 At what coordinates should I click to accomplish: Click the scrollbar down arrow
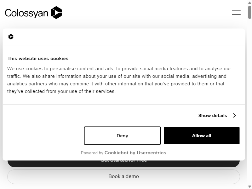[249, 186]
